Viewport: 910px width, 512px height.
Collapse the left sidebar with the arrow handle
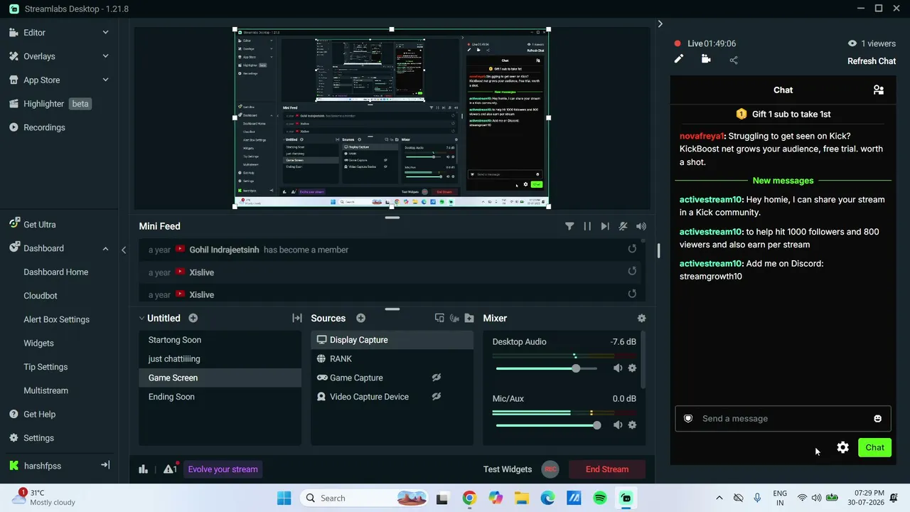(x=124, y=250)
